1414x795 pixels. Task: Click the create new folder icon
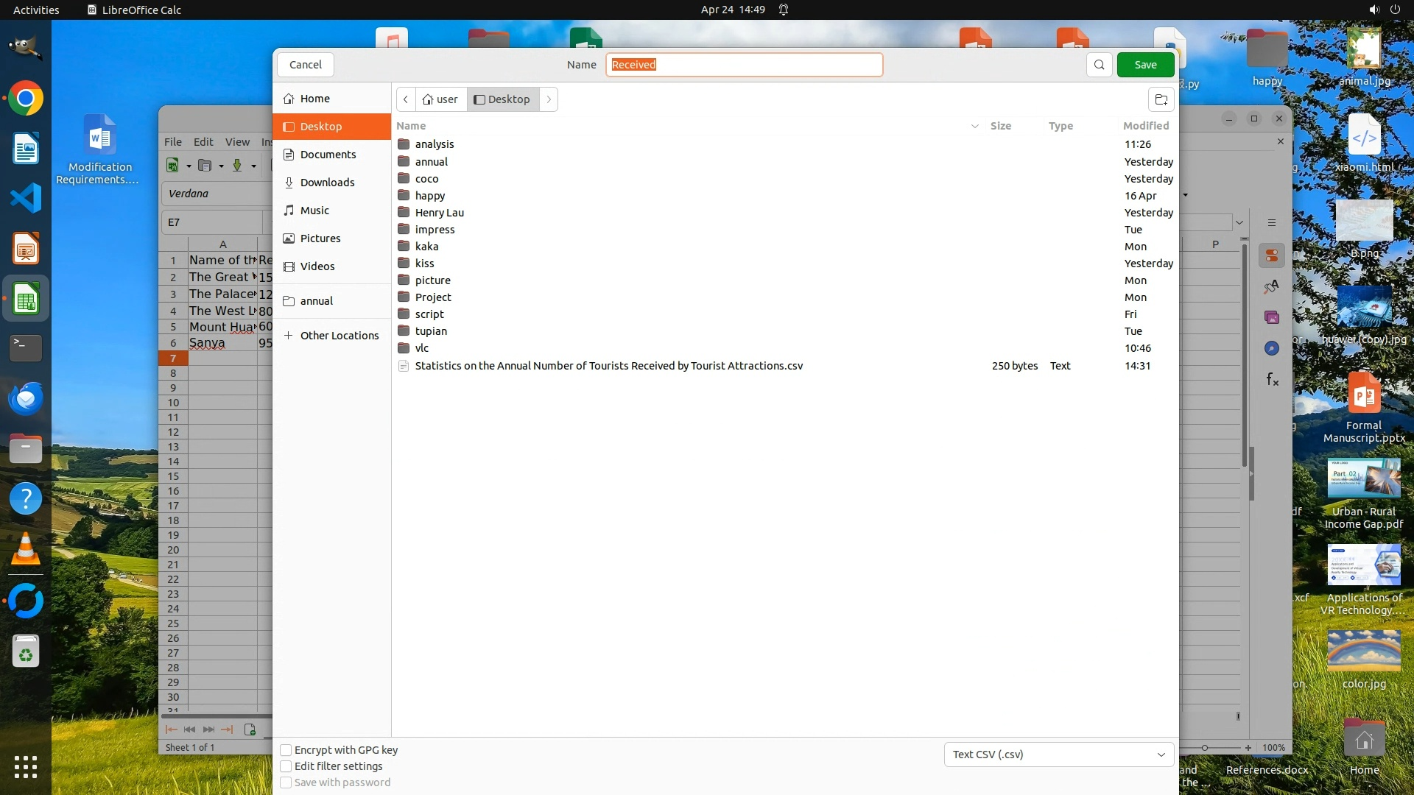pos(1161,99)
